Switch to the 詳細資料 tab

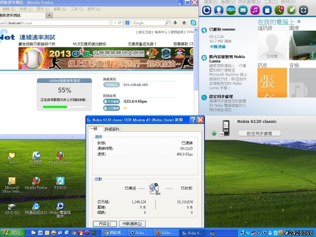112,129
